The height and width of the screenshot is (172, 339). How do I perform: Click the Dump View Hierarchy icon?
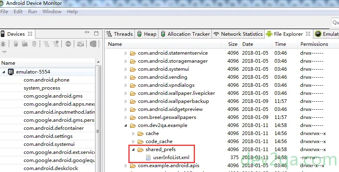point(93,44)
